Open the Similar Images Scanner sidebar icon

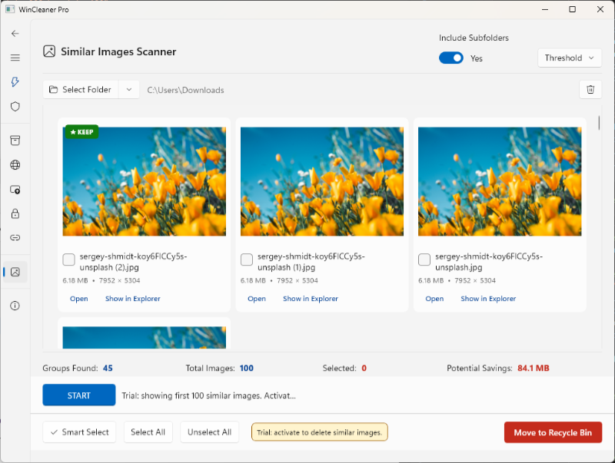[15, 272]
